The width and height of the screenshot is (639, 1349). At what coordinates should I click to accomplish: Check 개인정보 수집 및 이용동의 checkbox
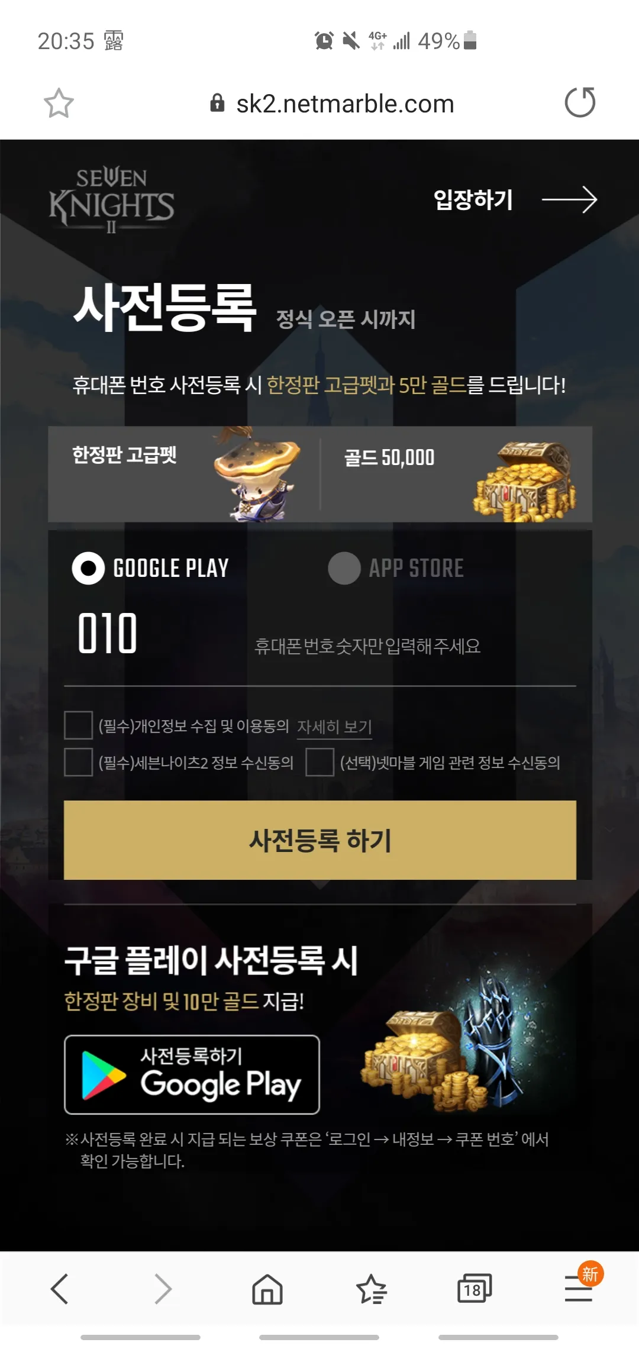pyautogui.click(x=78, y=725)
